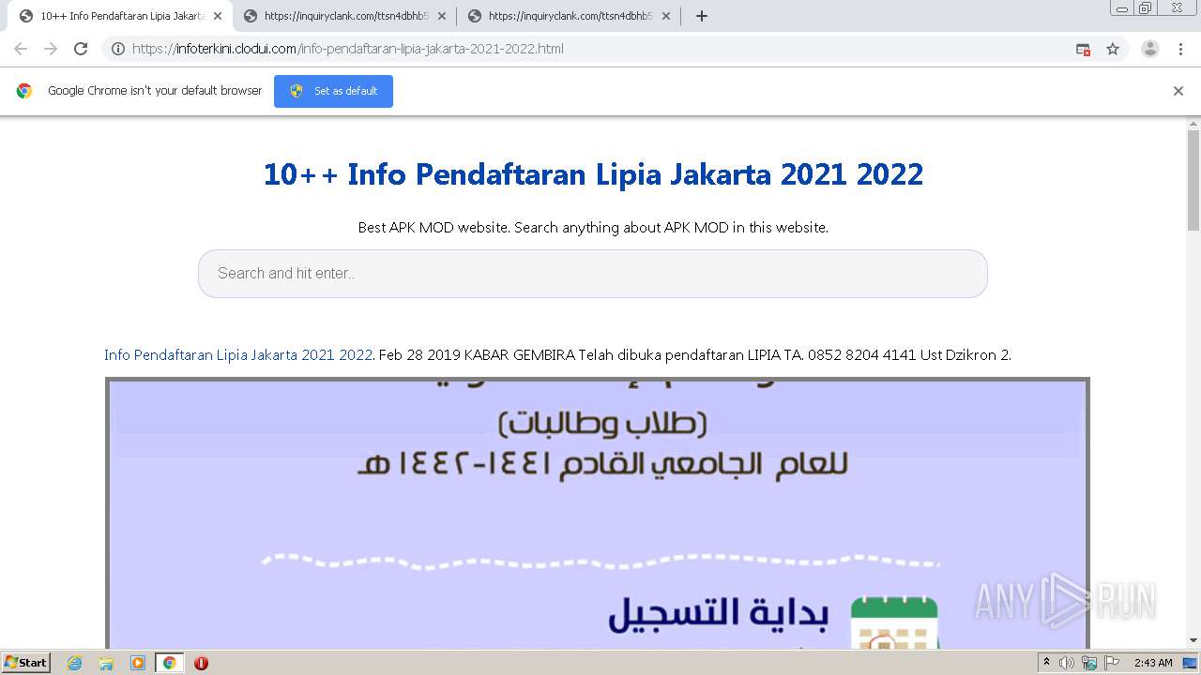
Task: Click the Set as default button
Action: click(x=333, y=91)
